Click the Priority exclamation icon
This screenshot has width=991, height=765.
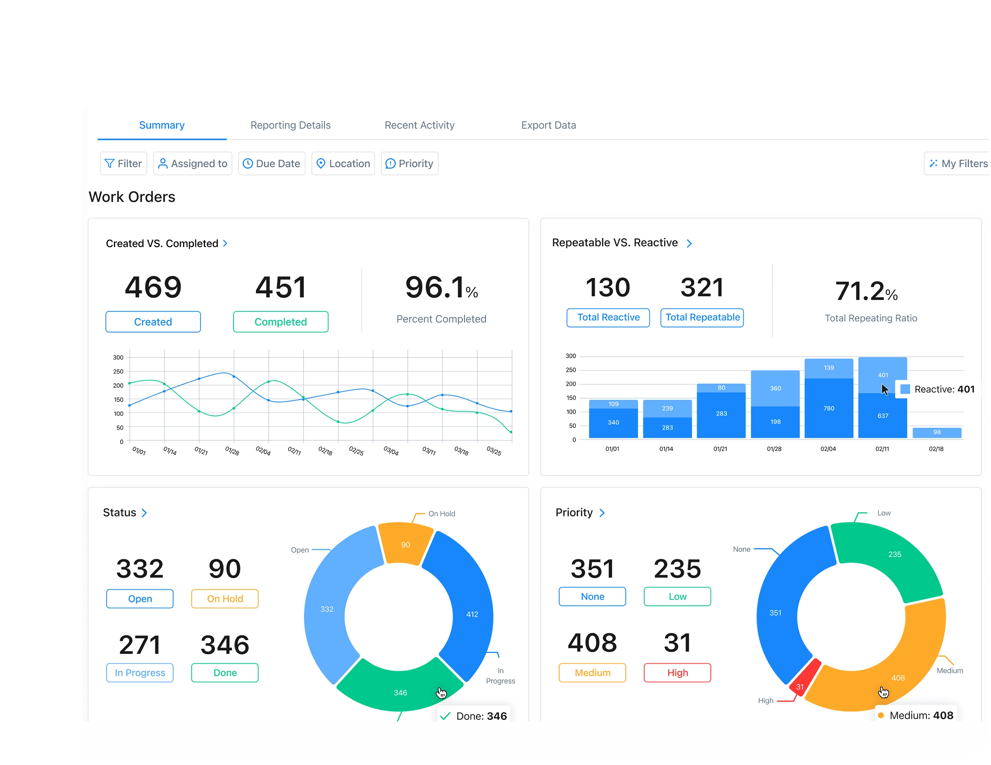(x=390, y=163)
